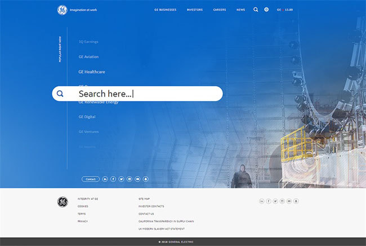Screen dimensions: 366x246
Task: Open Facebook icon beside Contact button
Action: click(x=113, y=179)
